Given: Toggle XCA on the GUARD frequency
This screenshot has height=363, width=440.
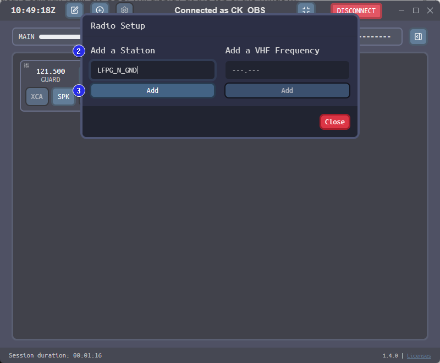Looking at the screenshot, I should pos(37,96).
